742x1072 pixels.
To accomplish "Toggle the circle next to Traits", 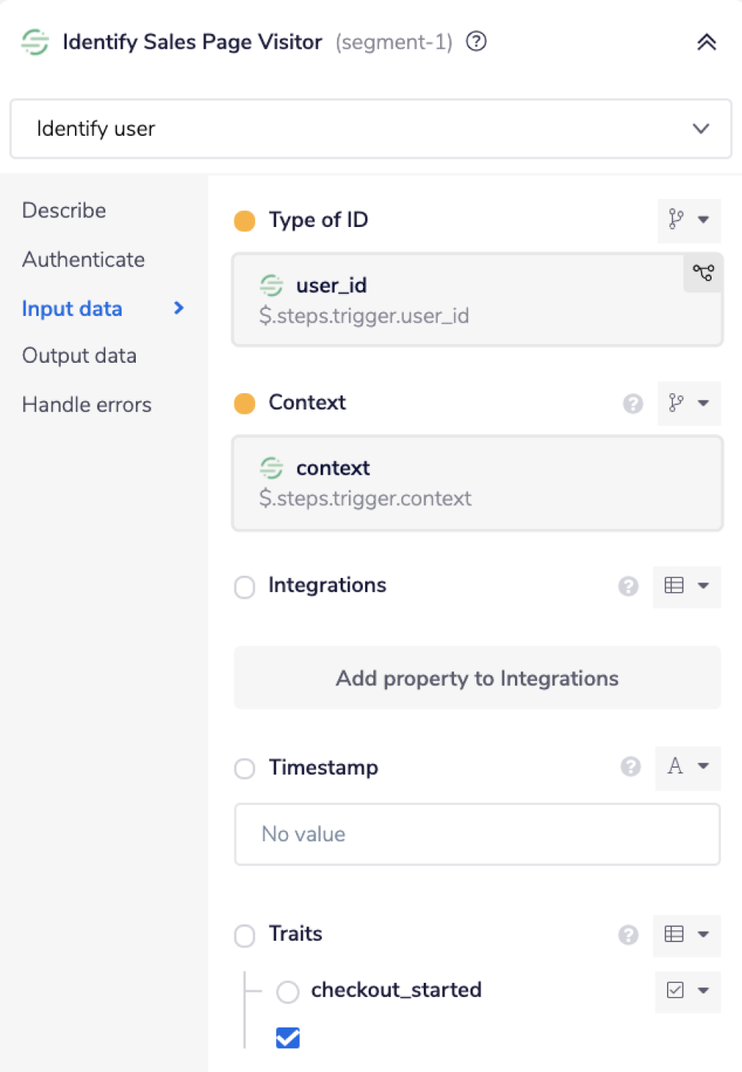I will coord(244,936).
